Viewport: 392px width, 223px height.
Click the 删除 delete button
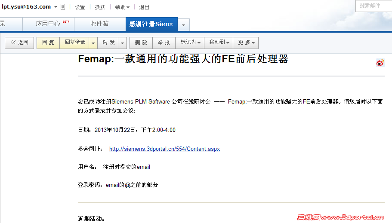(141, 43)
